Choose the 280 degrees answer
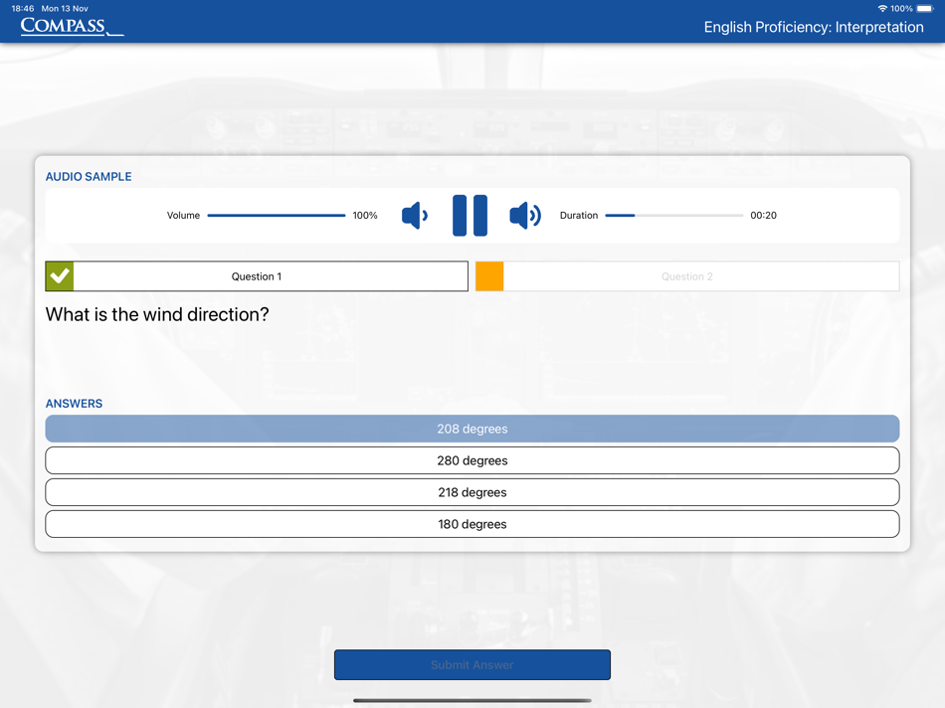The height and width of the screenshot is (708, 945). tap(472, 460)
